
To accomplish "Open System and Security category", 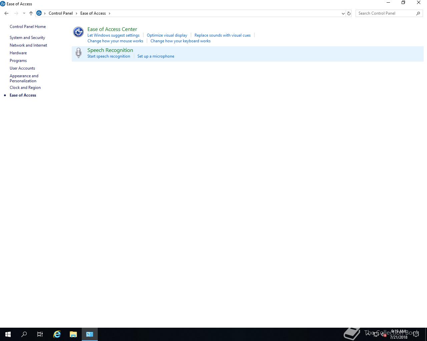I will 27,38.
